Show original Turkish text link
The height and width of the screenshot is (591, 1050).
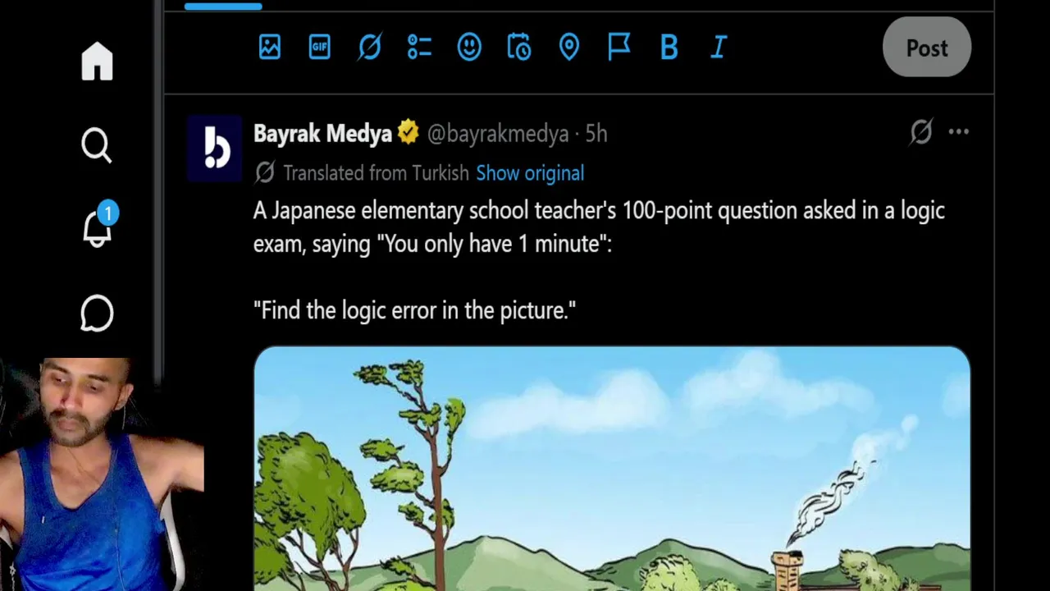[x=530, y=173]
